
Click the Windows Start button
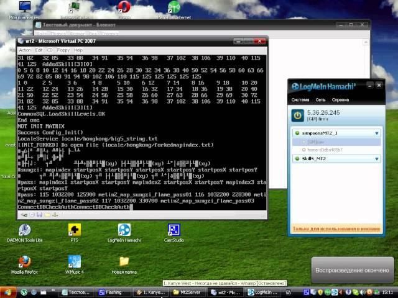click(x=8, y=292)
